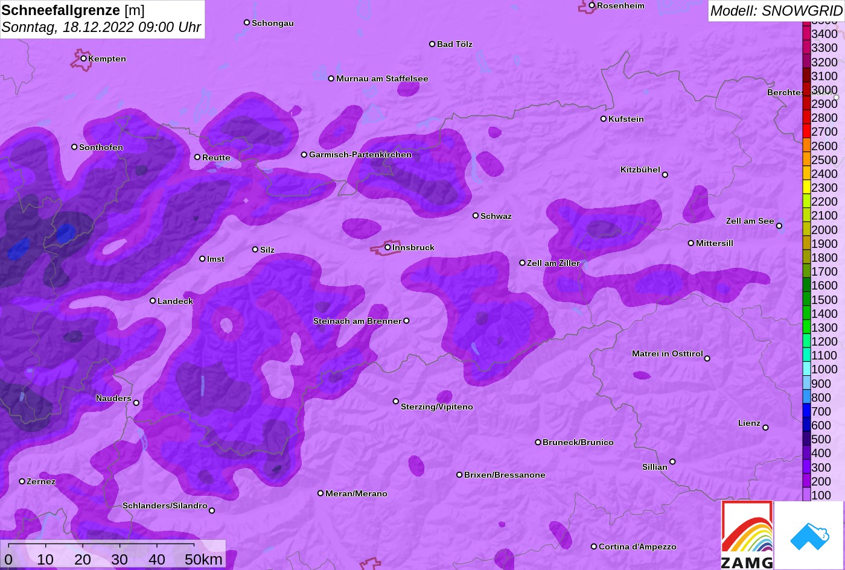Click the Brixen/Bressanone city label
This screenshot has width=845, height=570.
point(505,475)
